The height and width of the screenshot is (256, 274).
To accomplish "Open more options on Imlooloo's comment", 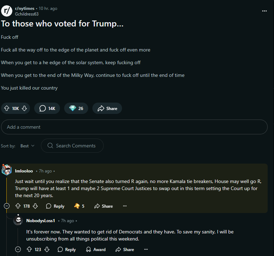I will click(124, 206).
